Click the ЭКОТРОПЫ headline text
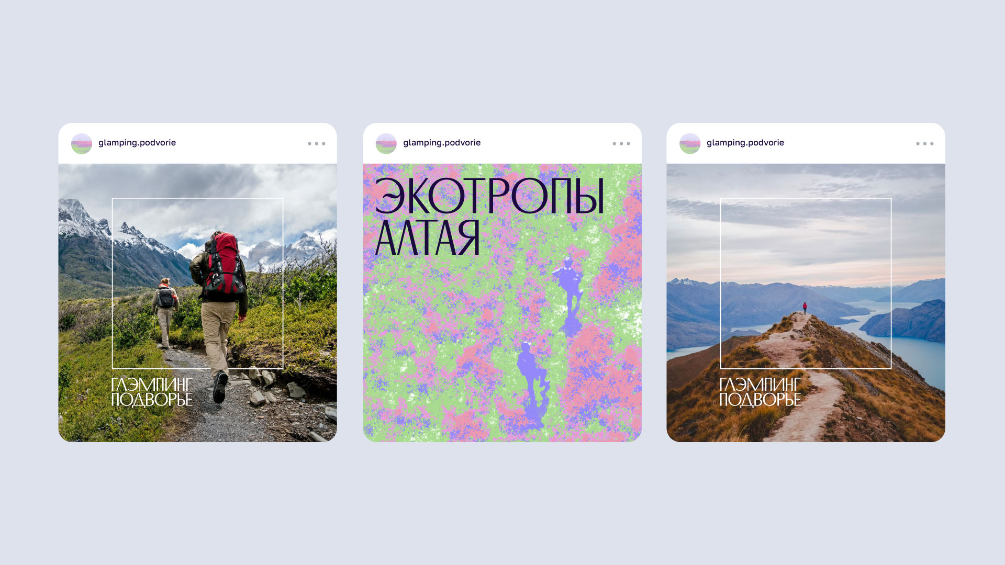 point(490,196)
